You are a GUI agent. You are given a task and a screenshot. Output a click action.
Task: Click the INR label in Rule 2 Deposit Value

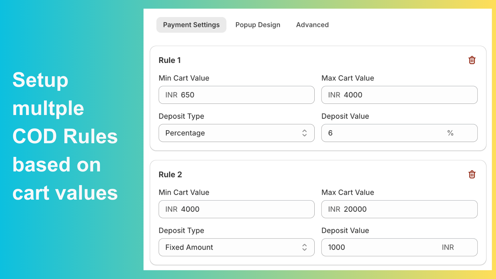447,247
